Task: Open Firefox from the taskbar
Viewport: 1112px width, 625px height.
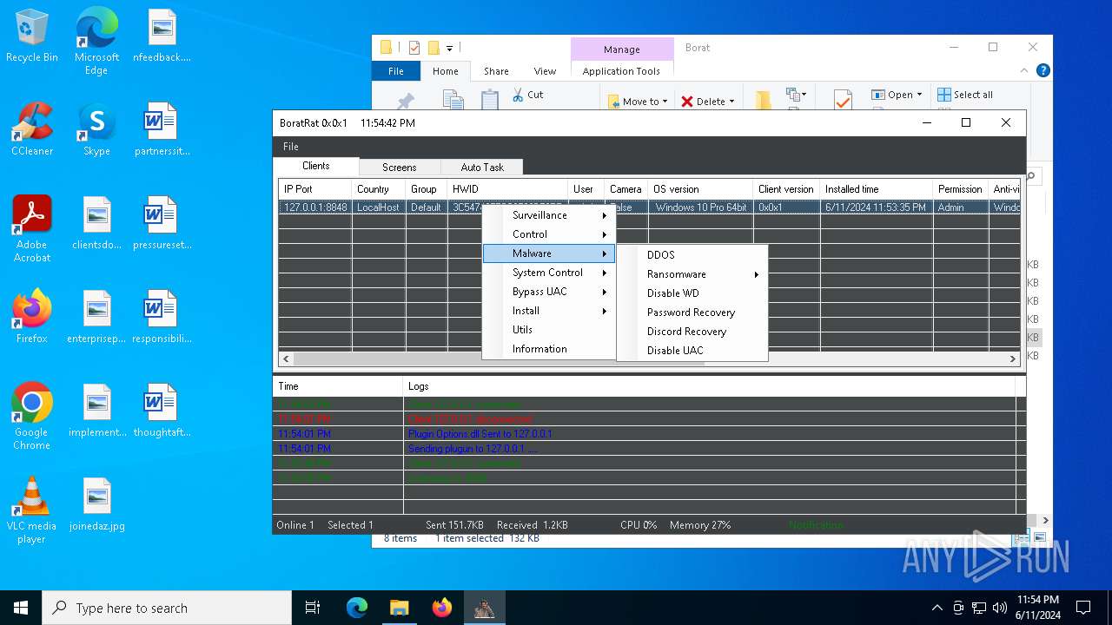Action: [442, 608]
